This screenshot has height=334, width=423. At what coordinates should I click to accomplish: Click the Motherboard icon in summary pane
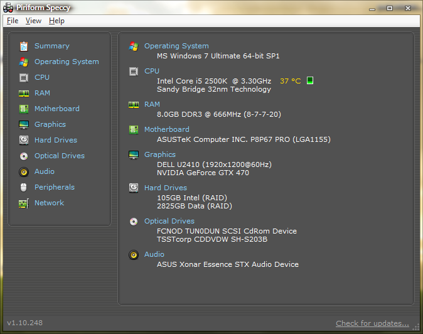(x=134, y=130)
